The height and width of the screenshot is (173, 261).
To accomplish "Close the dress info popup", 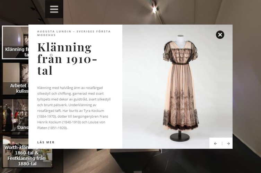I will (220, 35).
